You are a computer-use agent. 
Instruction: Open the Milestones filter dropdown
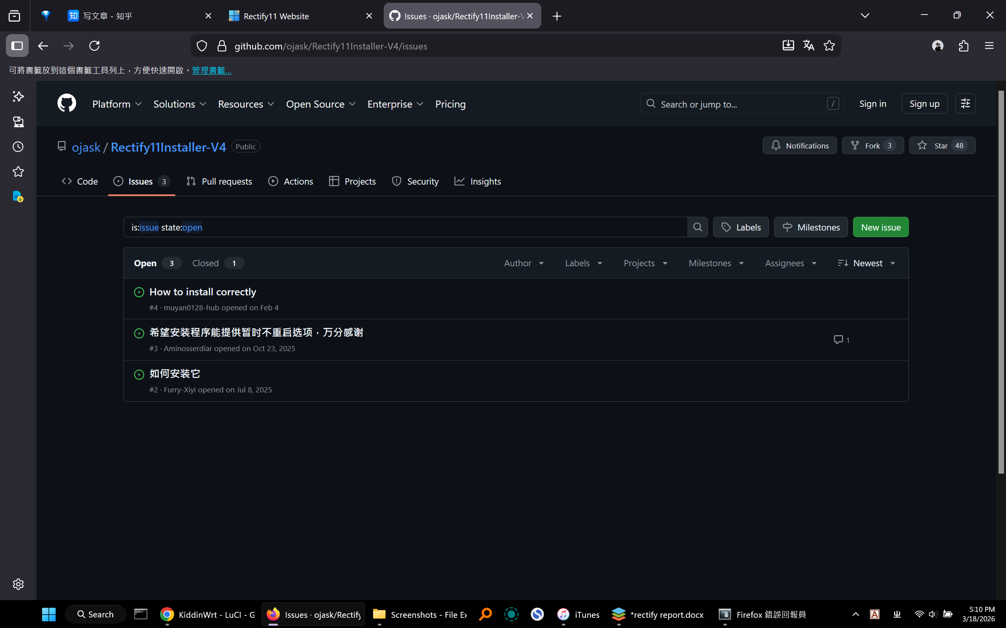716,263
